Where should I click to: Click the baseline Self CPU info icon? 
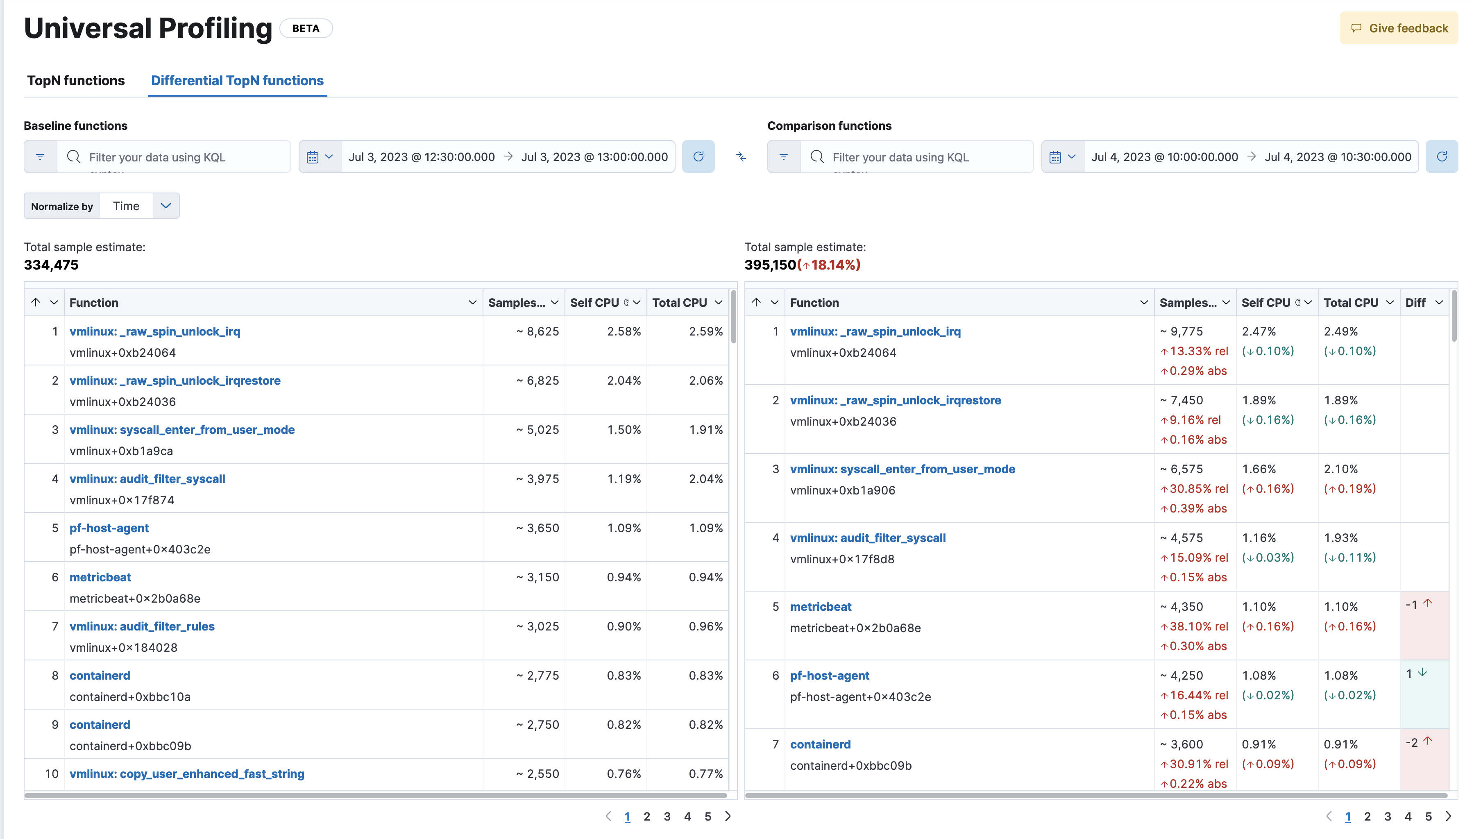tap(626, 302)
